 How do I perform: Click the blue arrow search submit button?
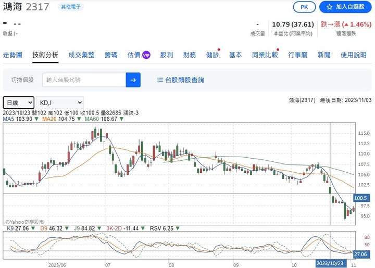133,80
